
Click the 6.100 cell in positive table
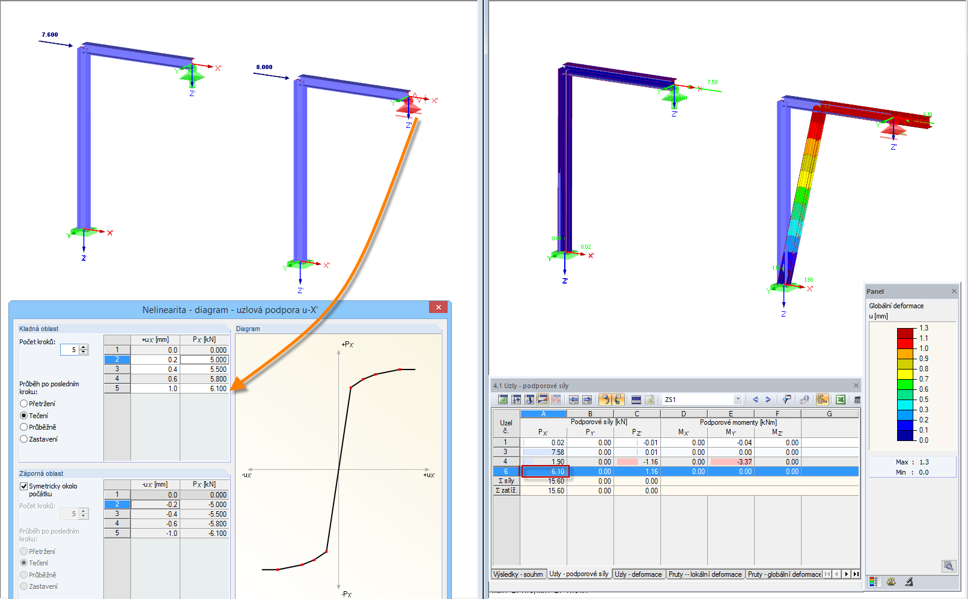tap(204, 389)
